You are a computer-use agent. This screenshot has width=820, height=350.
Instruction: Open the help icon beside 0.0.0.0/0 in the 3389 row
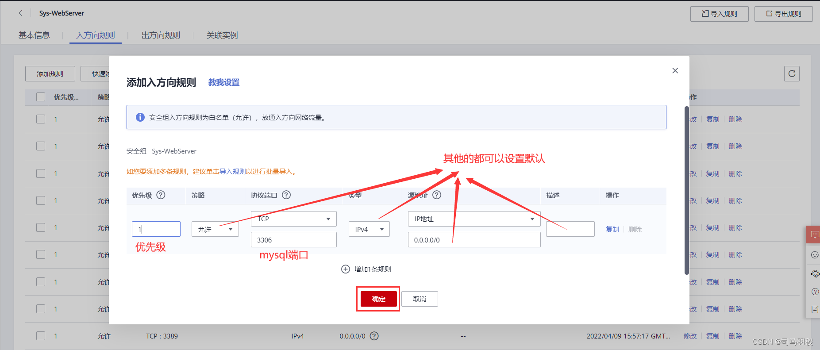coord(374,336)
